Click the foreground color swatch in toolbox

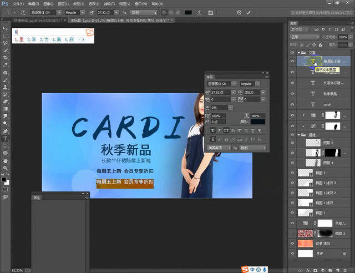pyautogui.click(x=4, y=179)
